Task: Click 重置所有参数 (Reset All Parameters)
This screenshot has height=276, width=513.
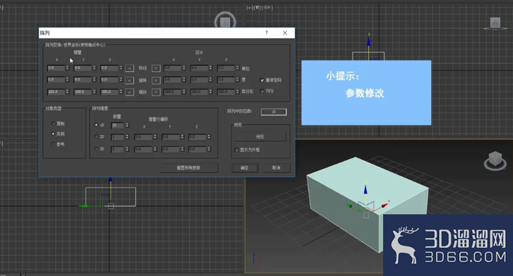Action: [188, 168]
